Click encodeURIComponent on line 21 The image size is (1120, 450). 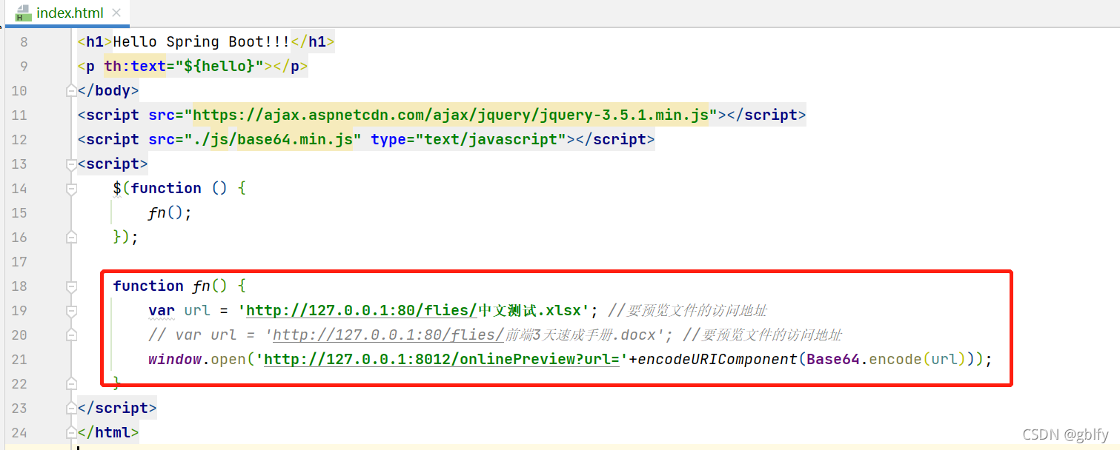(718, 359)
